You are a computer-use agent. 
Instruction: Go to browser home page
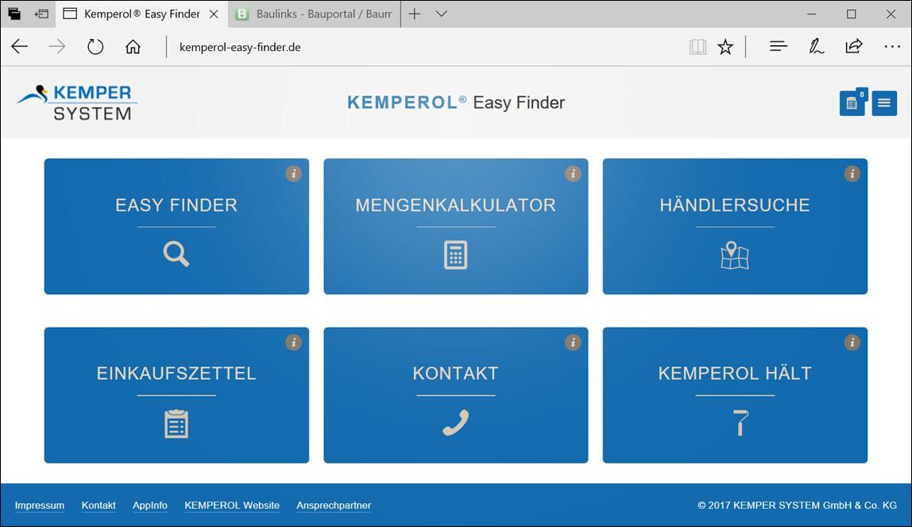tap(133, 47)
